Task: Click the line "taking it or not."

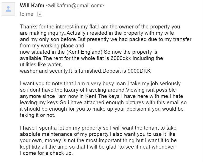Action: pos(38,115)
